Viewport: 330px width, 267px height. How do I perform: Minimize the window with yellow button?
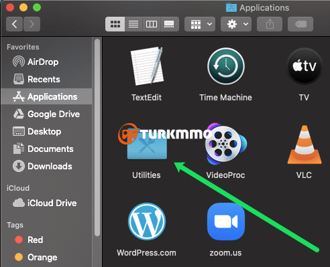(x=23, y=7)
